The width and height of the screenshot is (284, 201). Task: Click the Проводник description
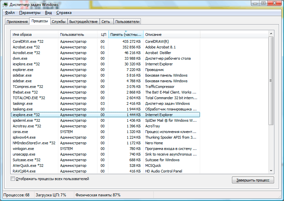tap(154, 70)
